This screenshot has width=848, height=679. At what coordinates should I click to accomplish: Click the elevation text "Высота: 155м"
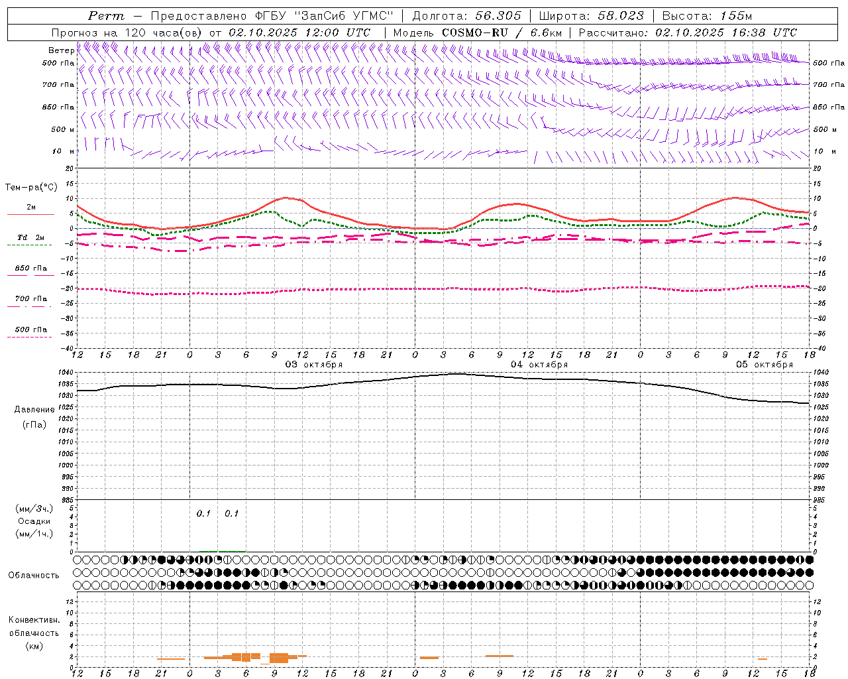[707, 16]
